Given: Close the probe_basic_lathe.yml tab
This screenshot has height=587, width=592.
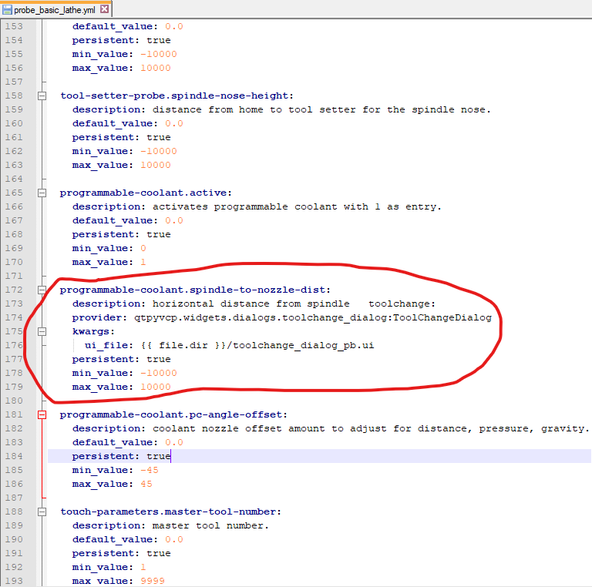Looking at the screenshot, I should 105,9.
